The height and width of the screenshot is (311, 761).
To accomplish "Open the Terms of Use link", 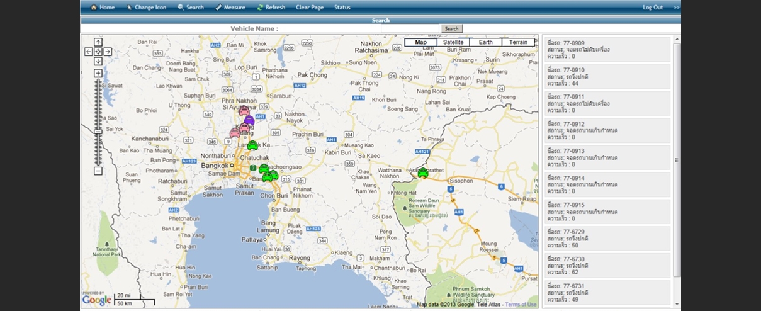I will [x=521, y=305].
